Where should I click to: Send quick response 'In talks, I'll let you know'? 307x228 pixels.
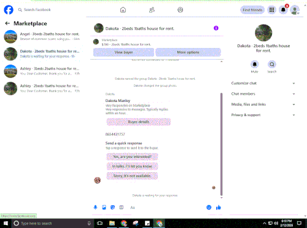[132, 167]
